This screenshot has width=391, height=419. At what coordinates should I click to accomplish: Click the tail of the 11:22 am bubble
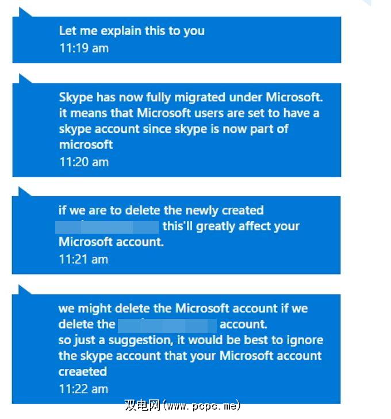pos(23,289)
